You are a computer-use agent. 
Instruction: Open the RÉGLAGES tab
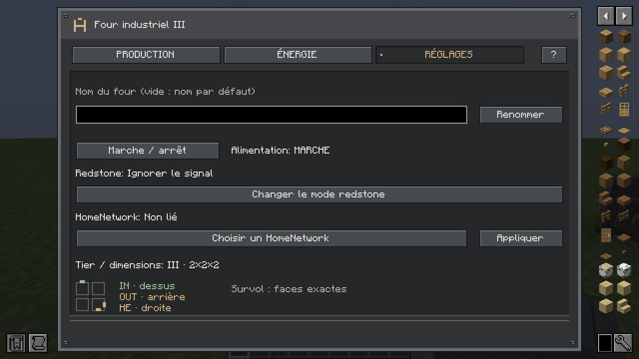449,55
